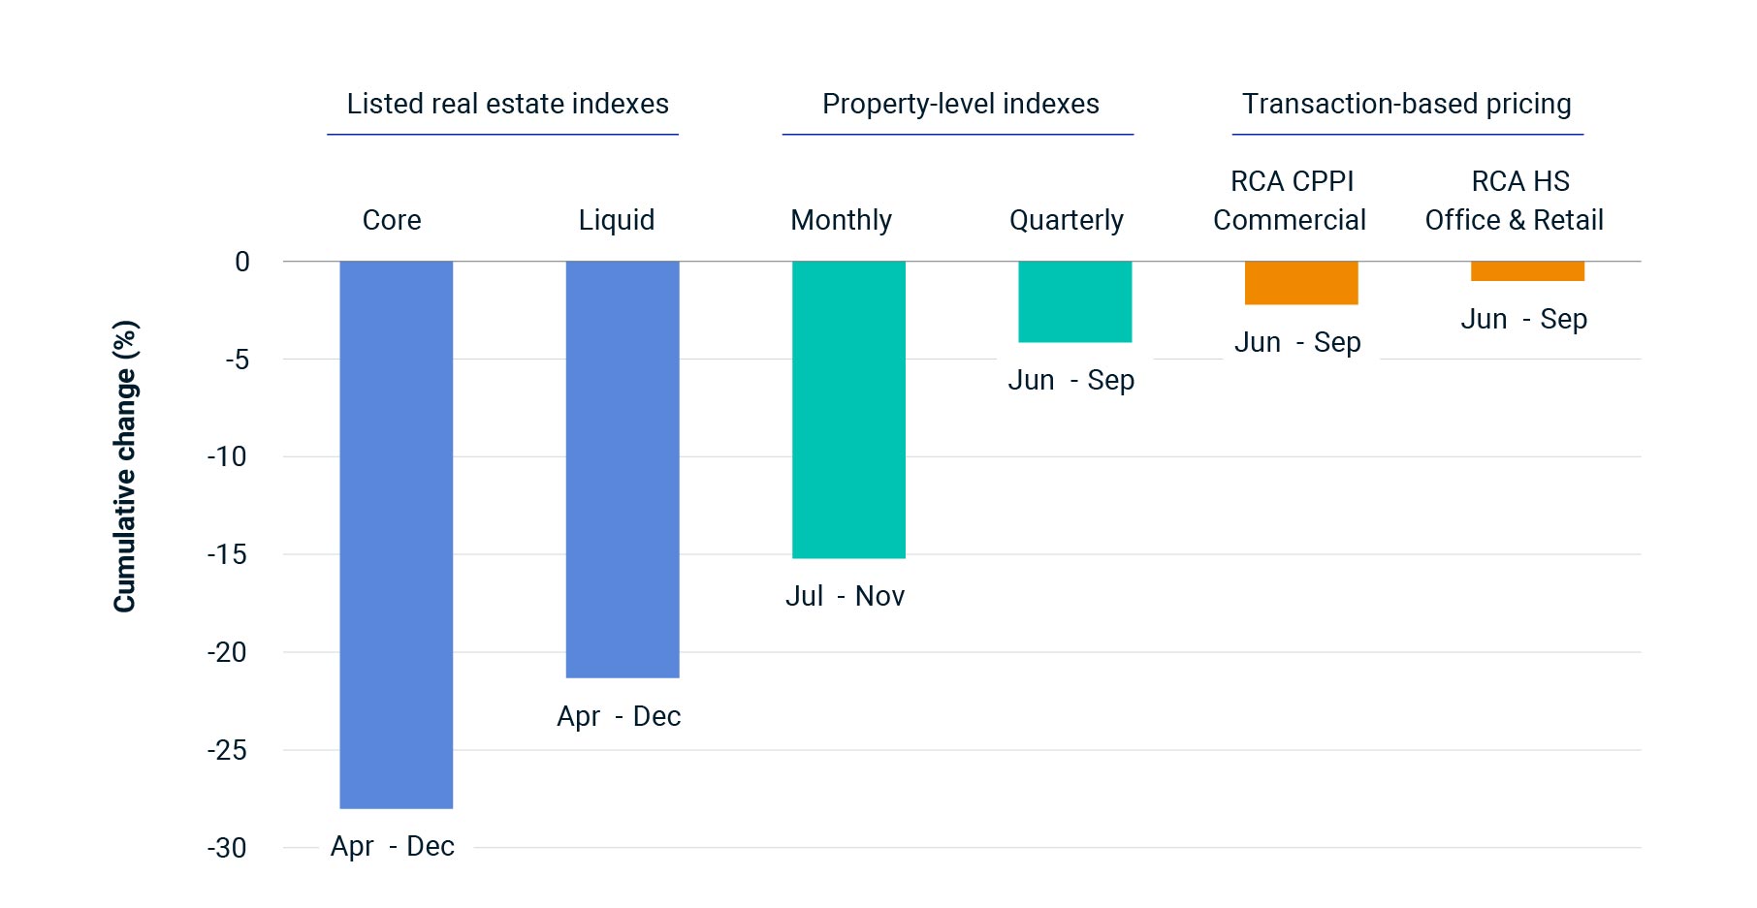Select the teal Monthly bar
The height and width of the screenshot is (908, 1757).
(848, 409)
